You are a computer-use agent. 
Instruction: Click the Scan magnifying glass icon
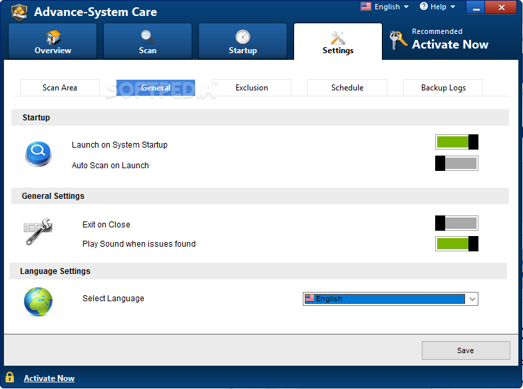click(148, 37)
